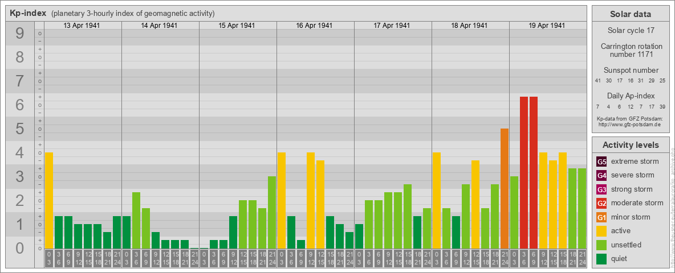Click the yellow 9-12 bar on 16 Apr
Viewport: 675px width, 273px height.
tap(311, 200)
